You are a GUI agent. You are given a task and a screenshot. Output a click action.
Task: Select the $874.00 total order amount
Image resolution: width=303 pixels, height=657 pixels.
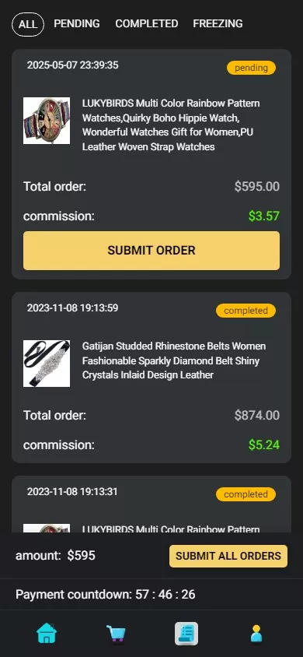[x=257, y=415]
